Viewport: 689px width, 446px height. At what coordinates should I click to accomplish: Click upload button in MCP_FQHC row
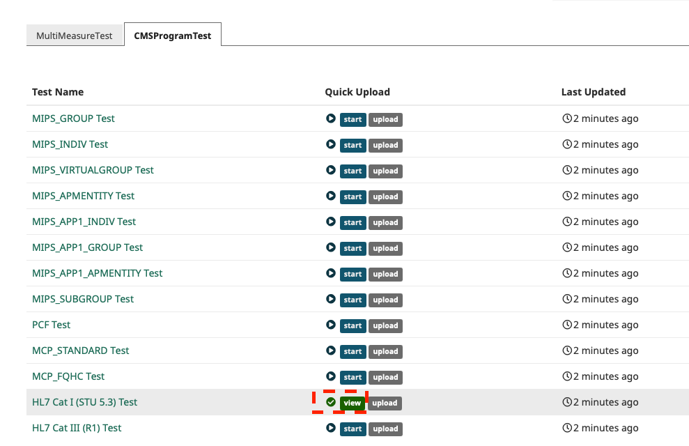(x=385, y=378)
